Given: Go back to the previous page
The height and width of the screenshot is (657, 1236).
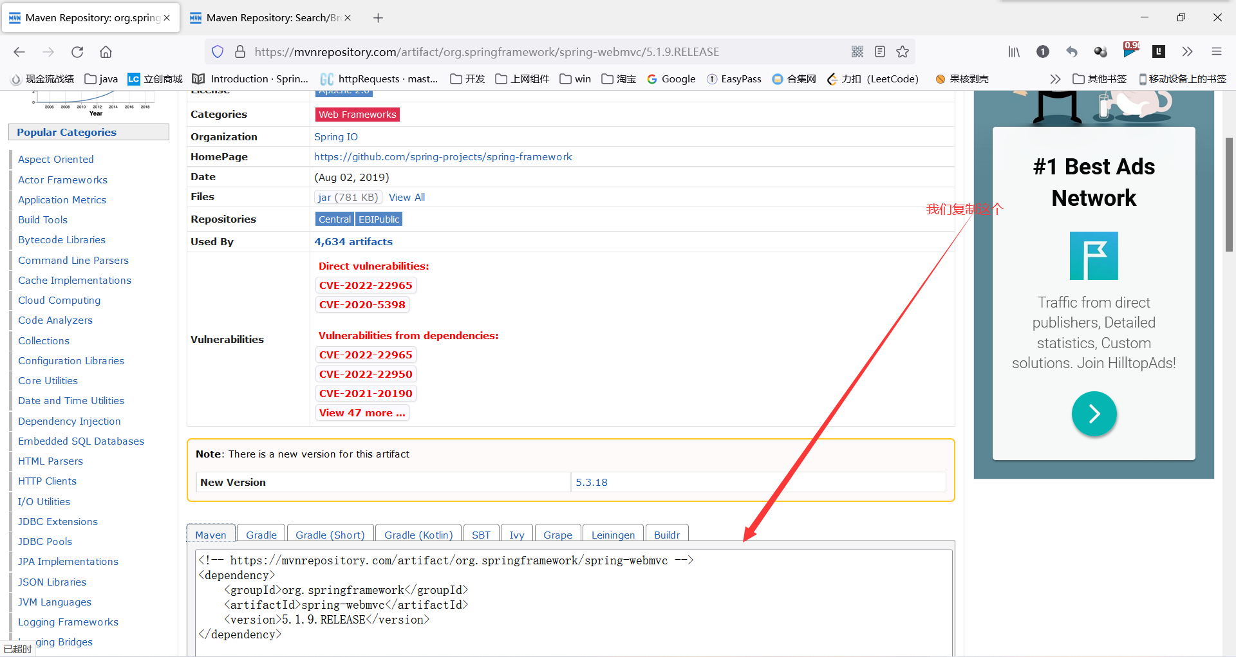Looking at the screenshot, I should [x=19, y=52].
